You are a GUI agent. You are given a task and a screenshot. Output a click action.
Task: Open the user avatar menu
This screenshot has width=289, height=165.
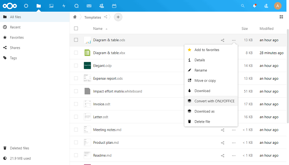coord(278,6)
